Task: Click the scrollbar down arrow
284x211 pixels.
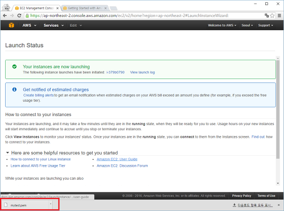Action: 278,183
